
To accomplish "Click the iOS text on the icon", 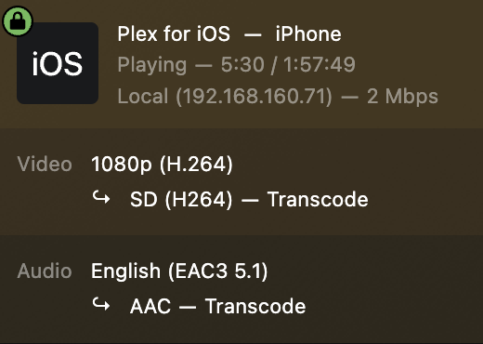I will tap(58, 63).
